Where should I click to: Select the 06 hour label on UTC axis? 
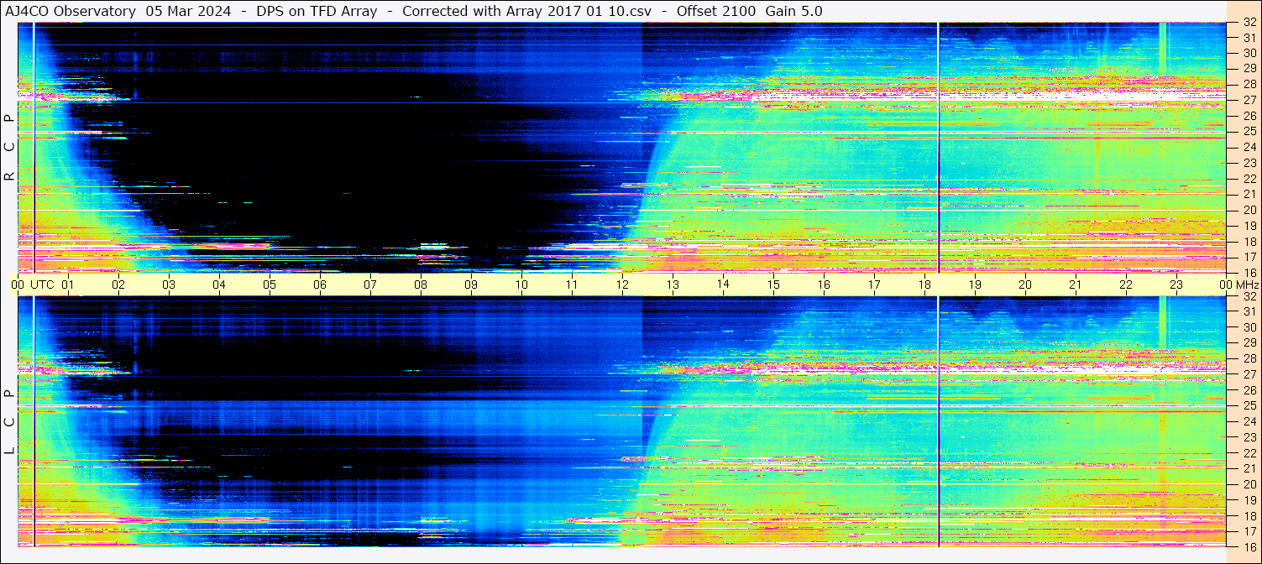(x=320, y=285)
